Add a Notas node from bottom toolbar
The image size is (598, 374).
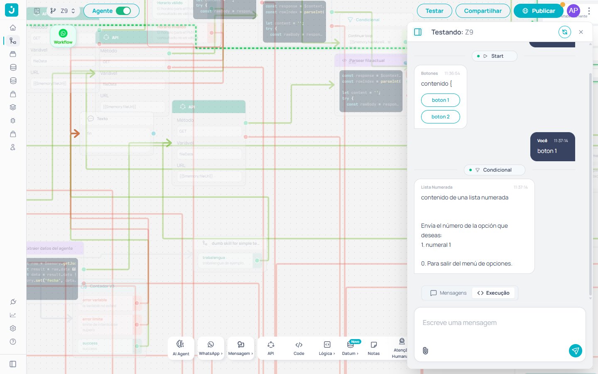click(374, 348)
